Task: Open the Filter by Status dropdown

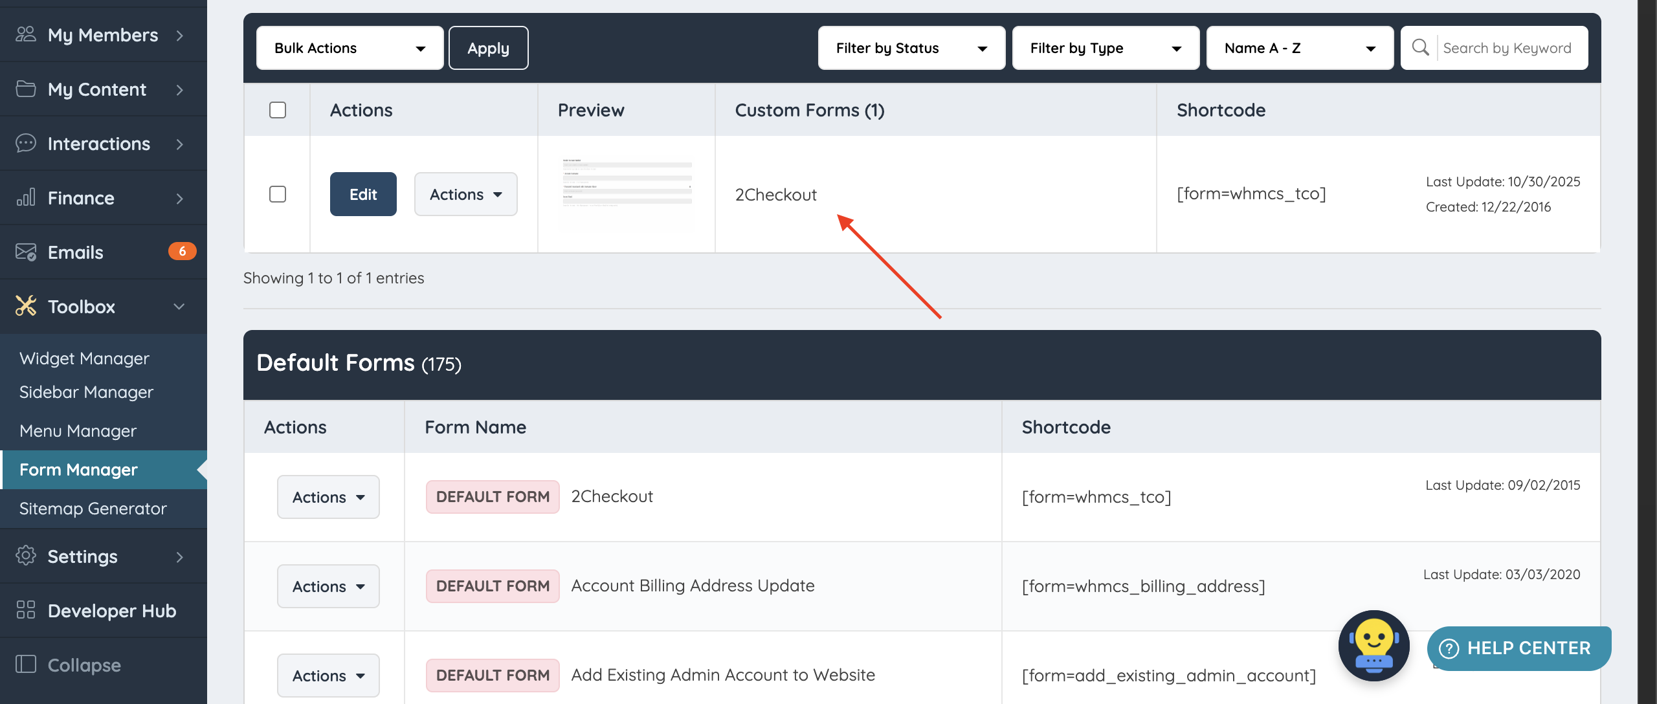Action: (911, 48)
